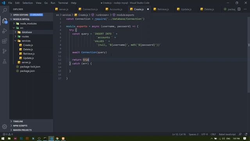Change line endings via CRLF
The height and width of the screenshot is (141, 250).
(213, 134)
